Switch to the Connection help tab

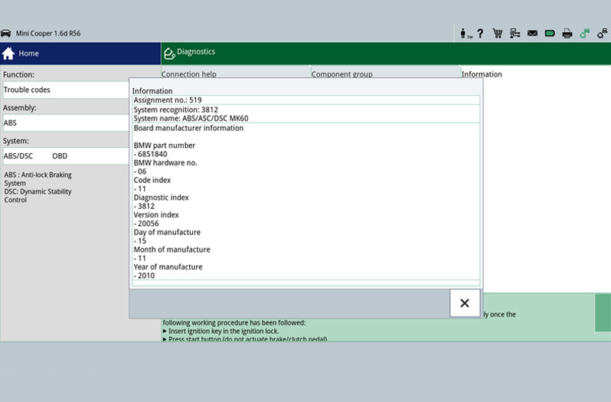[x=189, y=74]
